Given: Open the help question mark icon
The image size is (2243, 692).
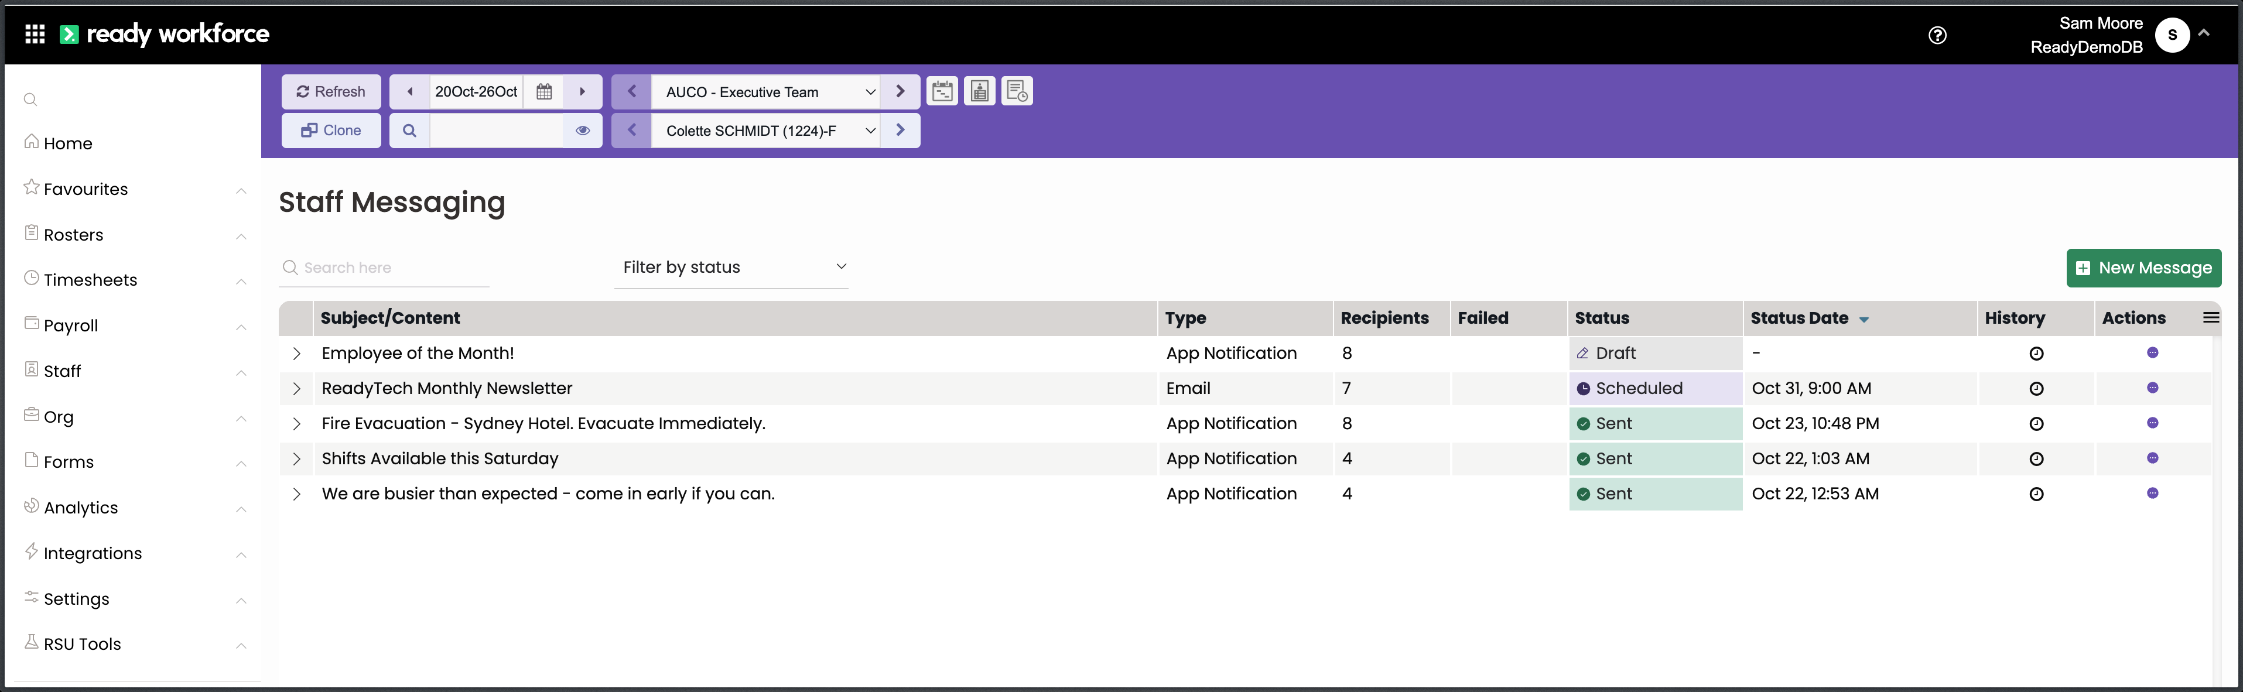Looking at the screenshot, I should point(1937,35).
